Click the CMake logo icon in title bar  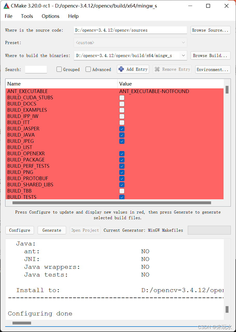tap(6, 6)
